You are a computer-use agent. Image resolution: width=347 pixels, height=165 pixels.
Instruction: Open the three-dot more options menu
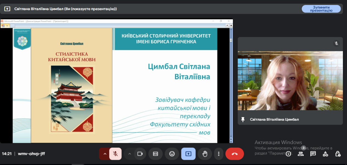coord(219,154)
